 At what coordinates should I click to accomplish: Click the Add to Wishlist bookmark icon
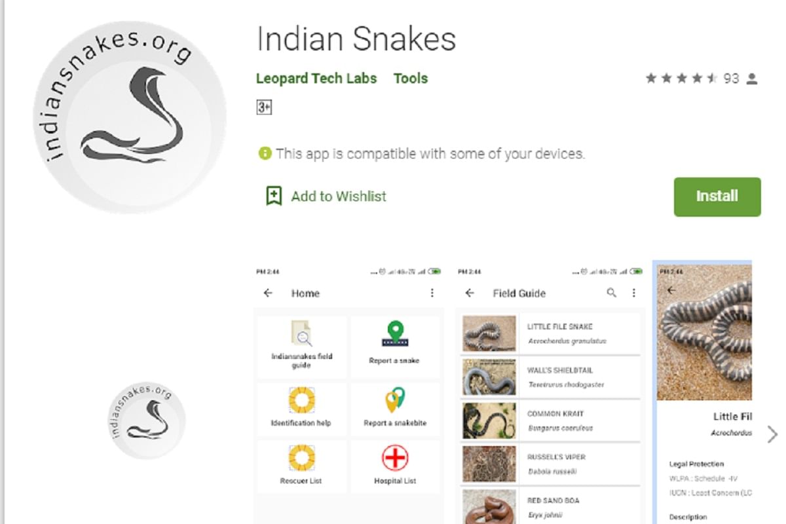[x=274, y=196]
